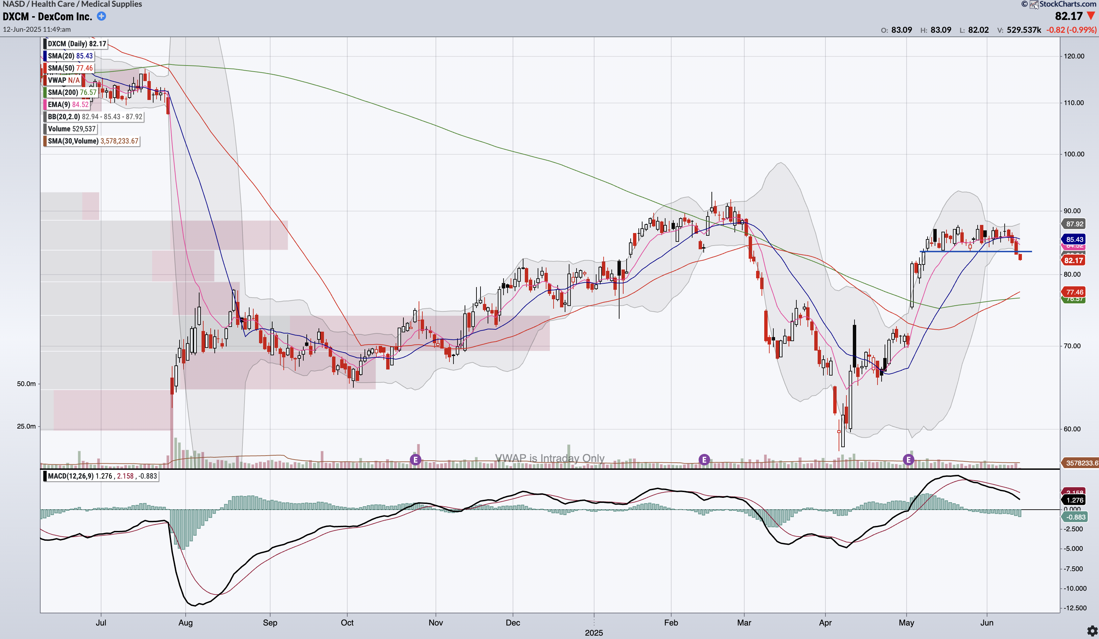The height and width of the screenshot is (639, 1099).
Task: Click the Medical Supplies industry breadcrumb
Action: (x=111, y=4)
